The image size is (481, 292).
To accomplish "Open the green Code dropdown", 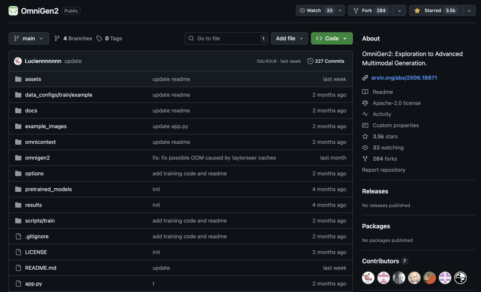I will point(332,38).
